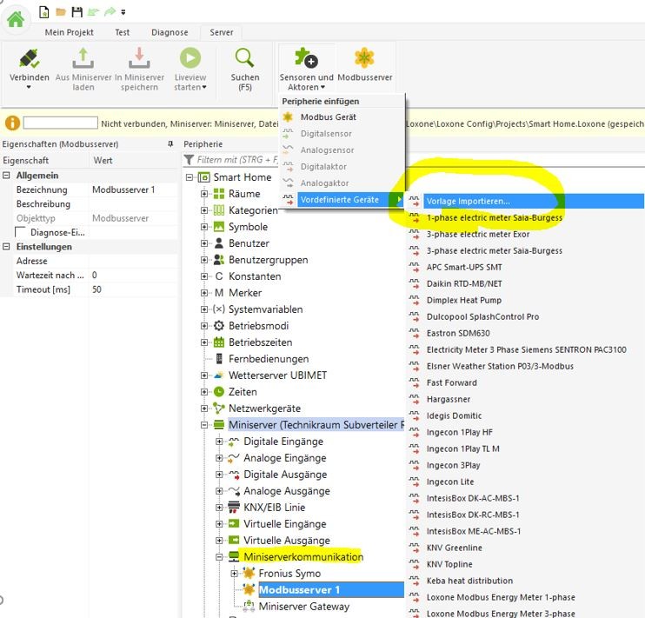Click the save floppy disk icon
This screenshot has height=618, width=645.
76,12
